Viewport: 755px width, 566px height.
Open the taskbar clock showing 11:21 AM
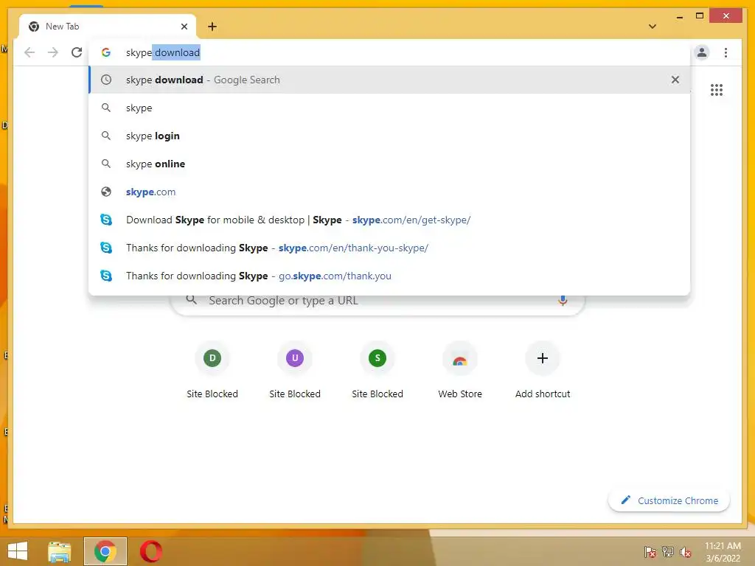723,551
